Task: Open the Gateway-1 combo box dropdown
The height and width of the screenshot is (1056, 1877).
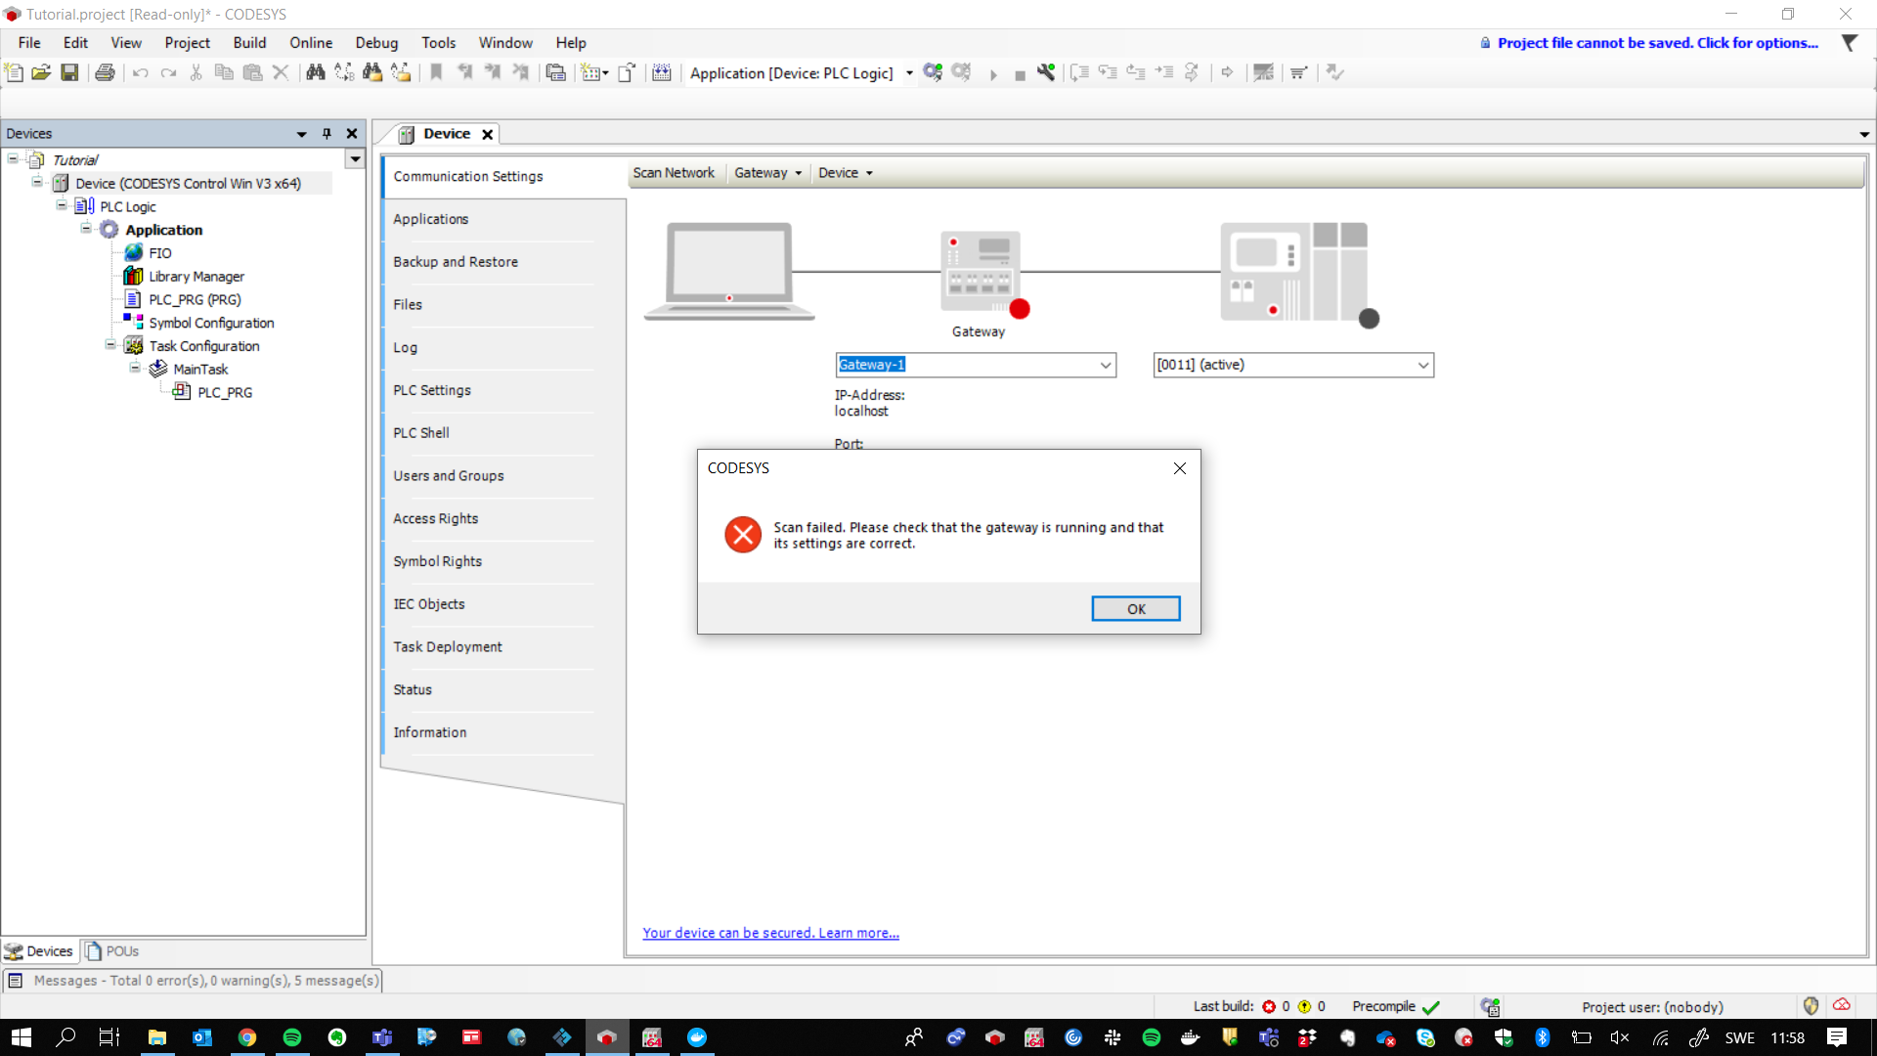Action: [x=1105, y=365]
